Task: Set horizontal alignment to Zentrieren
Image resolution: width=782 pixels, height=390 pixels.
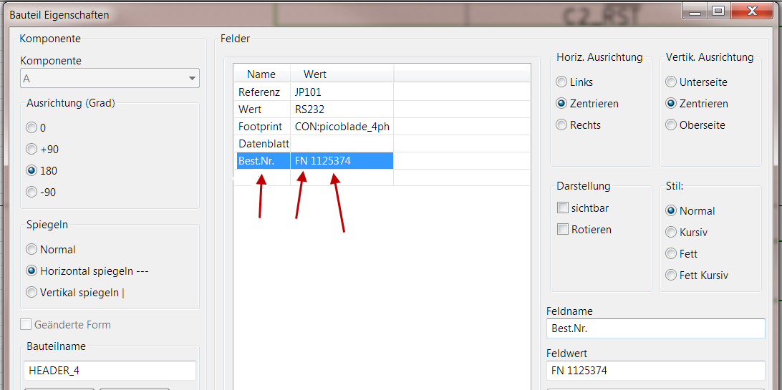Action: tap(561, 104)
